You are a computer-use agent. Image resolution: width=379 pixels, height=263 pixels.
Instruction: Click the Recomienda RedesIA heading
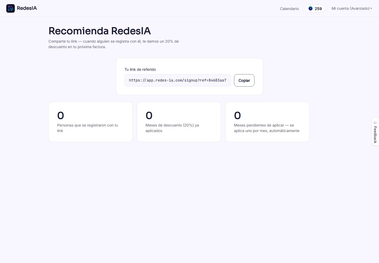tap(99, 31)
